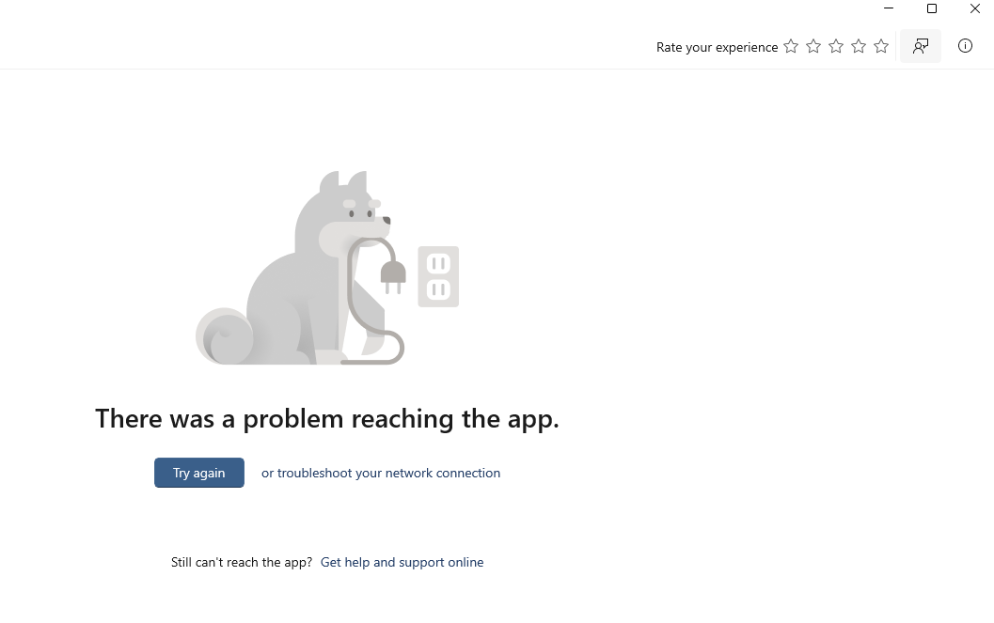Select the second rating star

coord(813,46)
